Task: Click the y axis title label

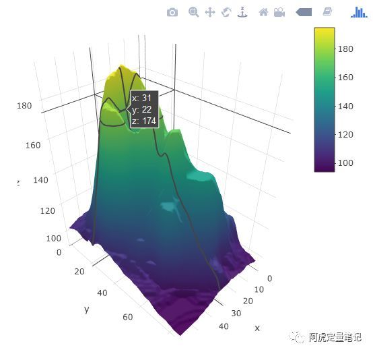Action: tap(87, 309)
